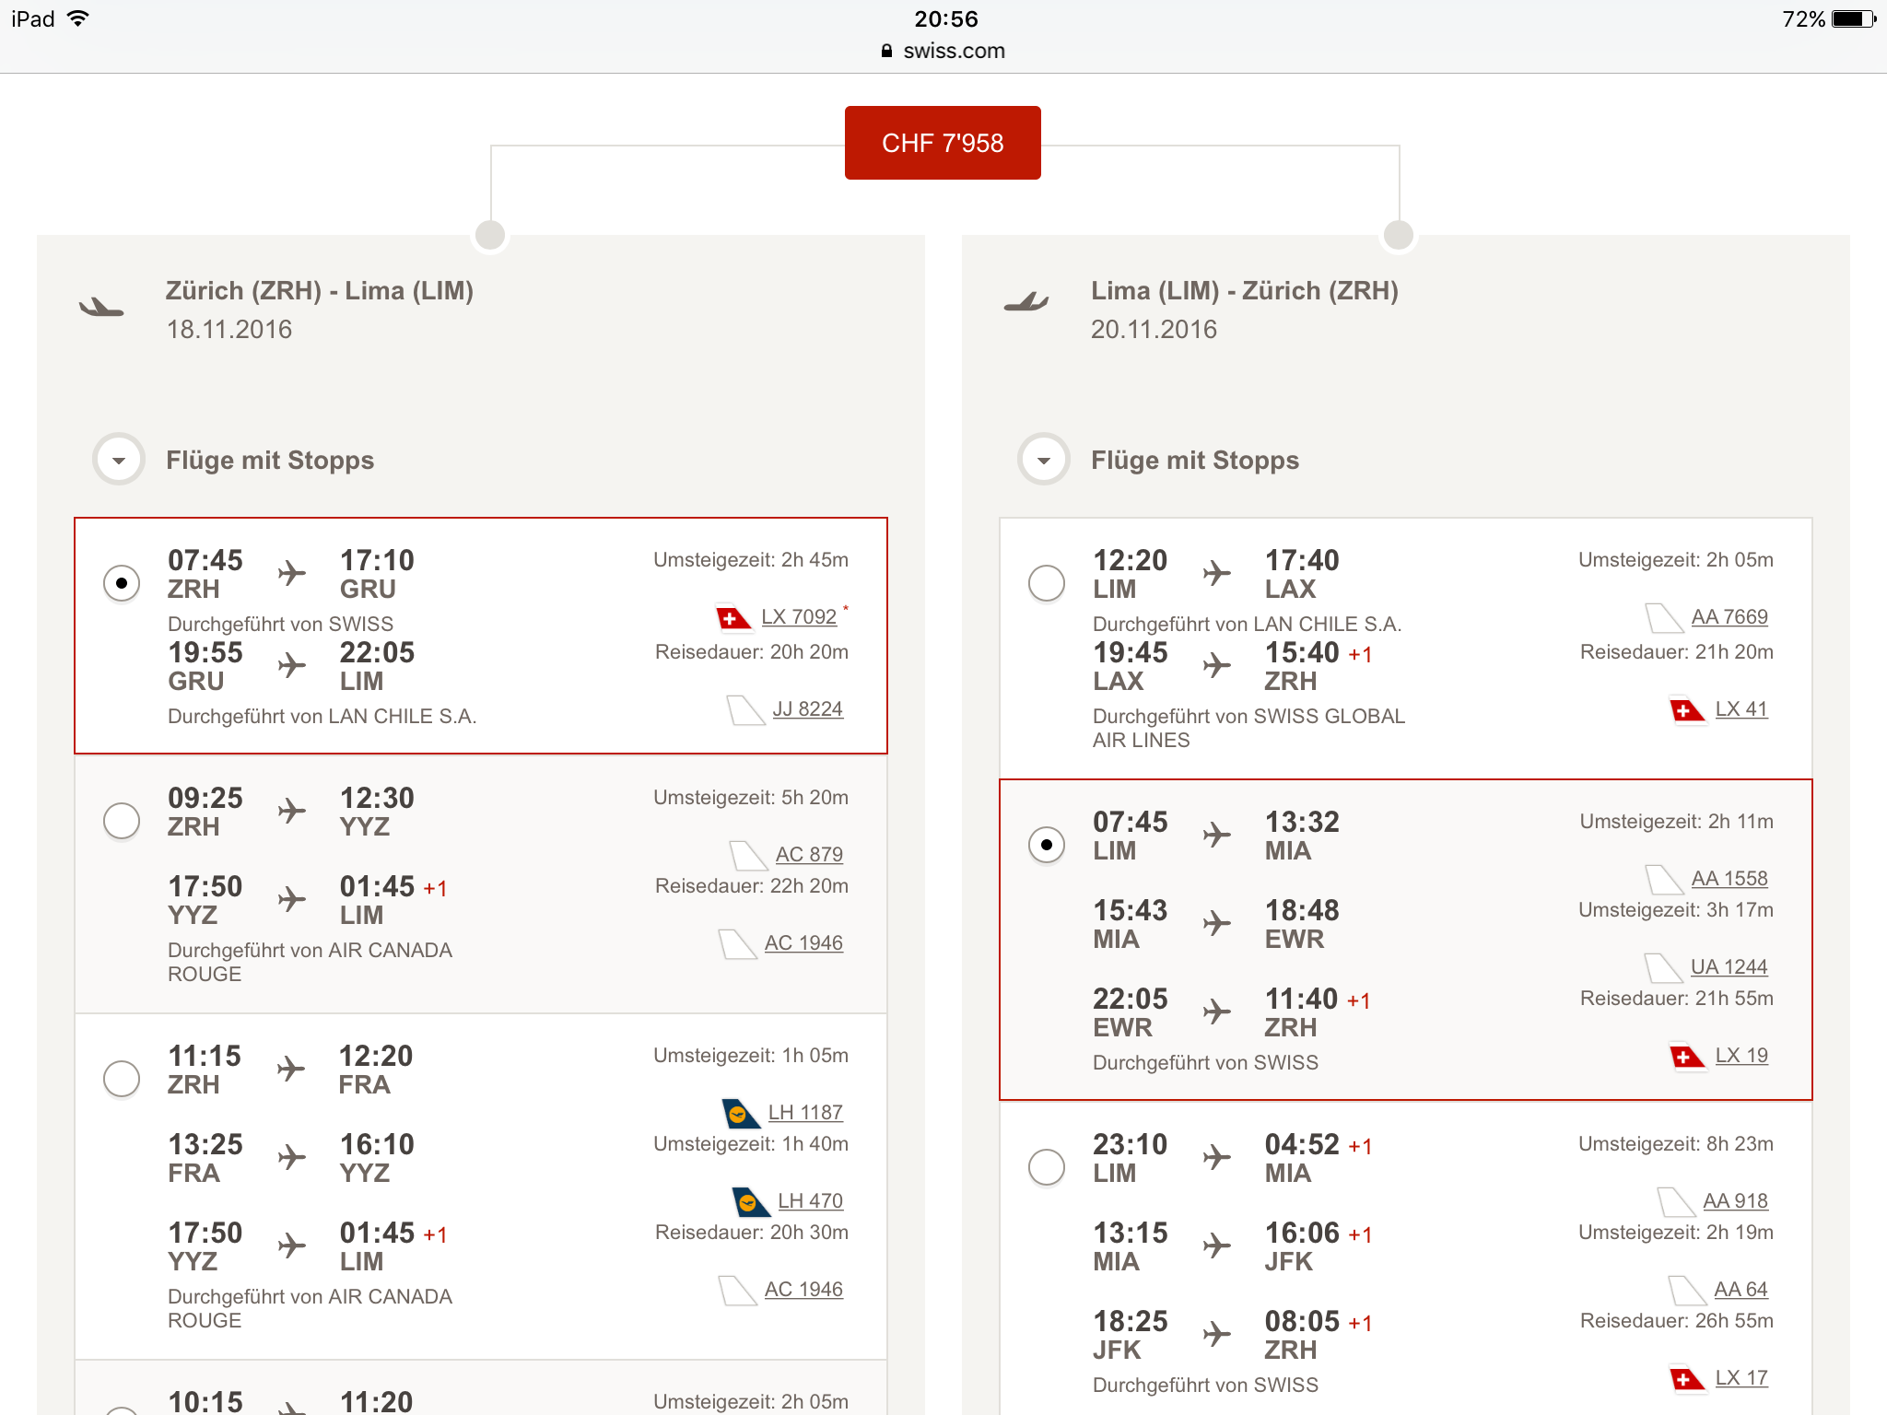The image size is (1887, 1415).
Task: Open flight details for AA 918
Action: (x=1735, y=1200)
